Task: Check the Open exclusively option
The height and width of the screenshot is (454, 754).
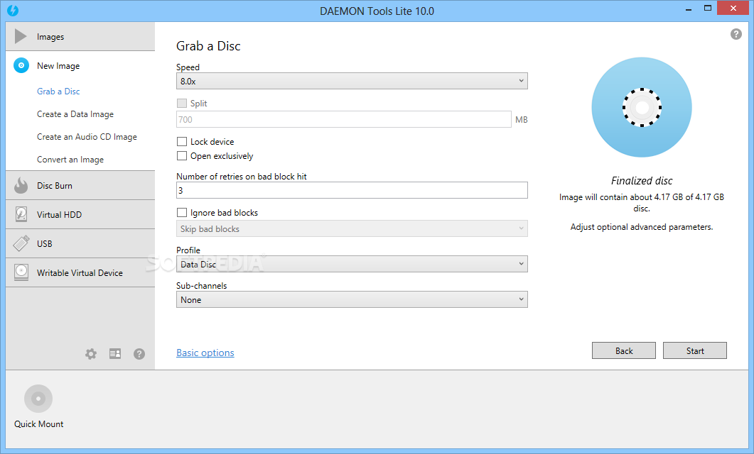Action: [182, 156]
